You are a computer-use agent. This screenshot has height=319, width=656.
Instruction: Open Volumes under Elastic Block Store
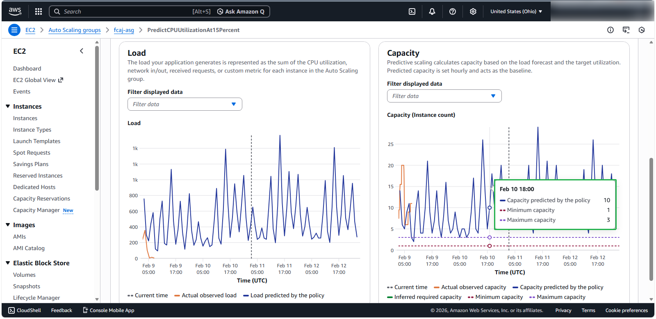(24, 275)
